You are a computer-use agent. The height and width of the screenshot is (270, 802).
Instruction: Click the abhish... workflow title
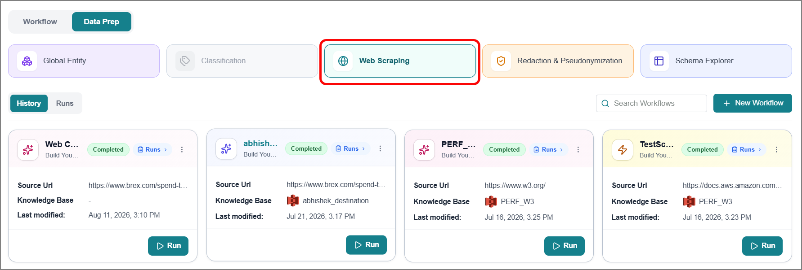coord(260,144)
